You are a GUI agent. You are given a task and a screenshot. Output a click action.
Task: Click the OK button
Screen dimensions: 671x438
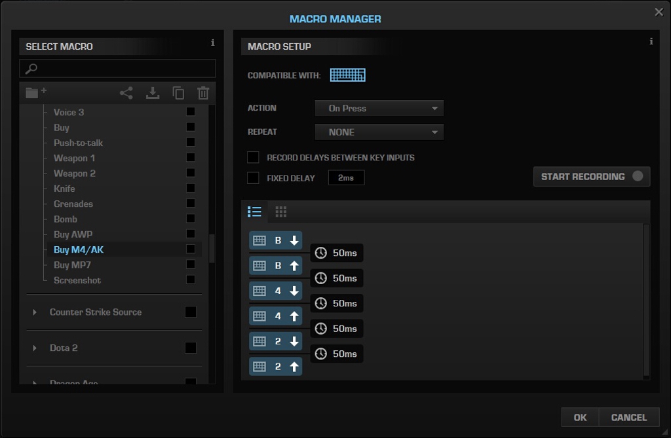580,417
